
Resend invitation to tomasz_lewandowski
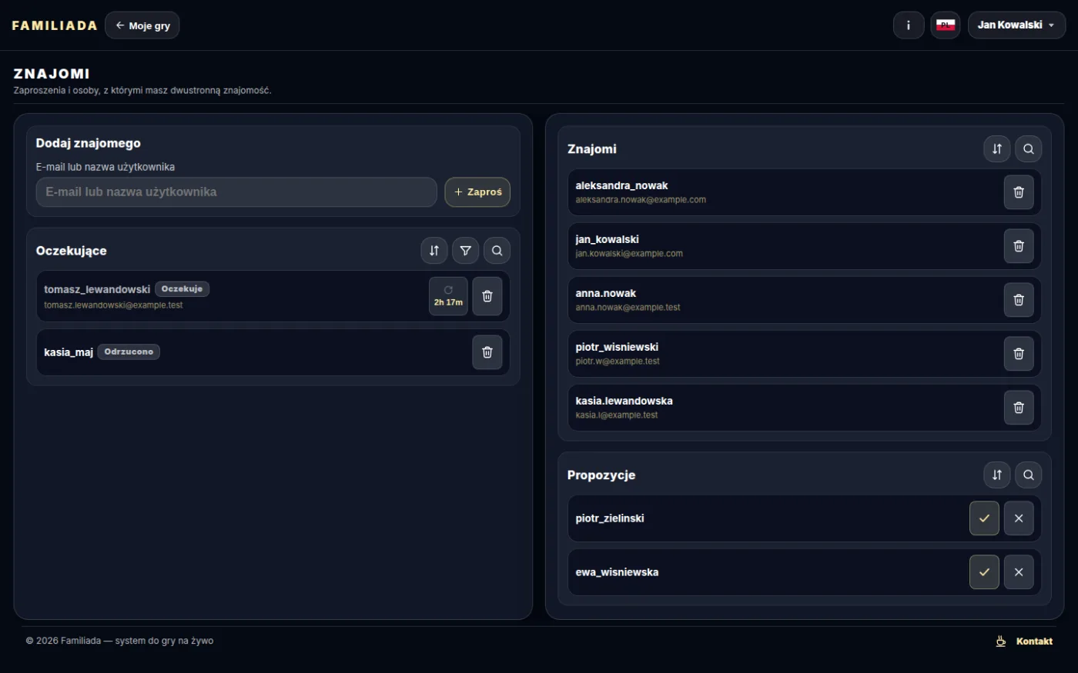(448, 296)
